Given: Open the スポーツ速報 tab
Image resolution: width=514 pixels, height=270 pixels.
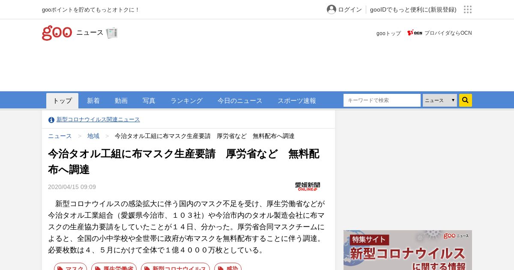Looking at the screenshot, I should click(x=297, y=101).
